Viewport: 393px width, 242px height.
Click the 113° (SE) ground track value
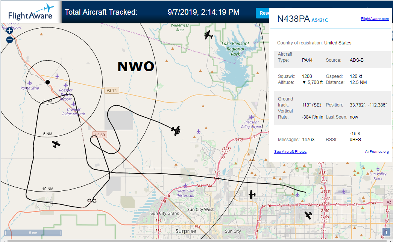[x=311, y=105]
